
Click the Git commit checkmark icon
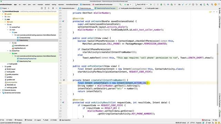pyautogui.click(x=186, y=4)
